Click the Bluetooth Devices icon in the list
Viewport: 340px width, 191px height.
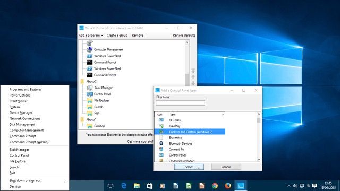(x=161, y=143)
